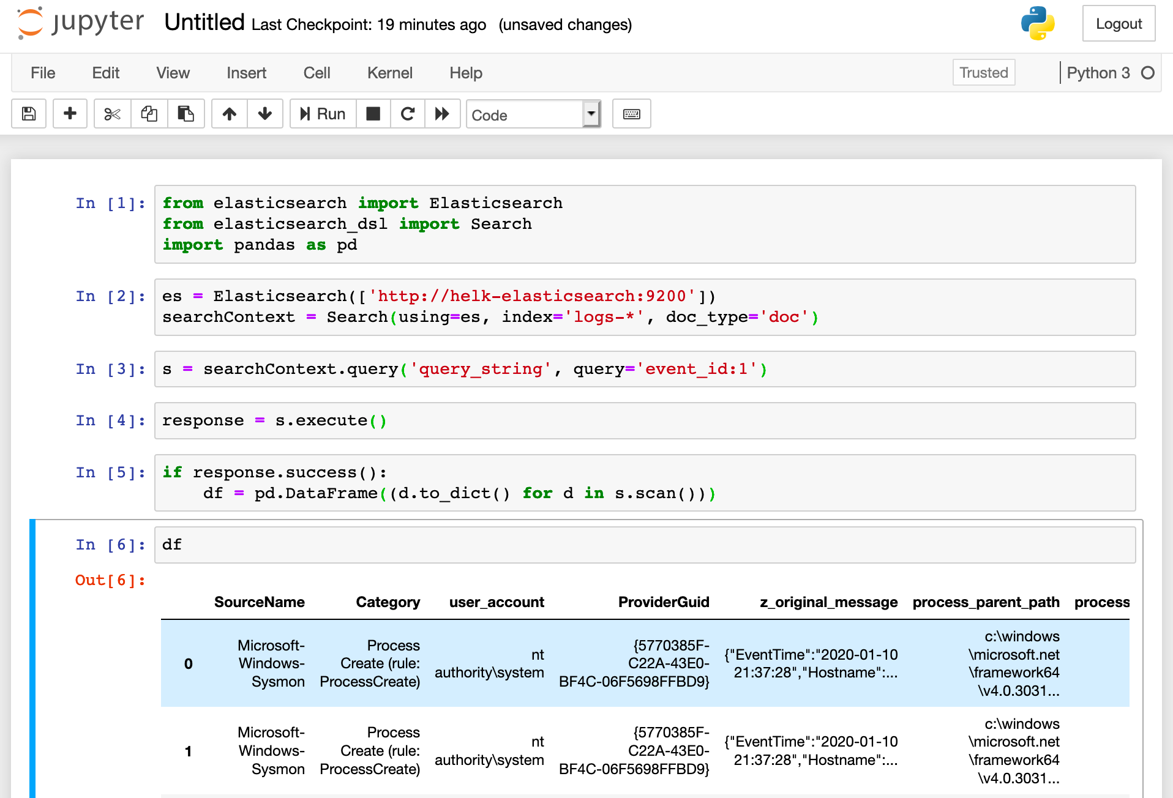Screen dimensions: 1173x798
Task: Restart the kernel
Action: point(407,114)
